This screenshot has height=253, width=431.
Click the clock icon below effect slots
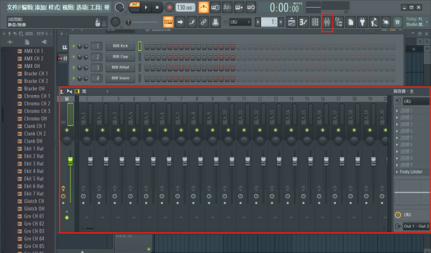(398, 215)
